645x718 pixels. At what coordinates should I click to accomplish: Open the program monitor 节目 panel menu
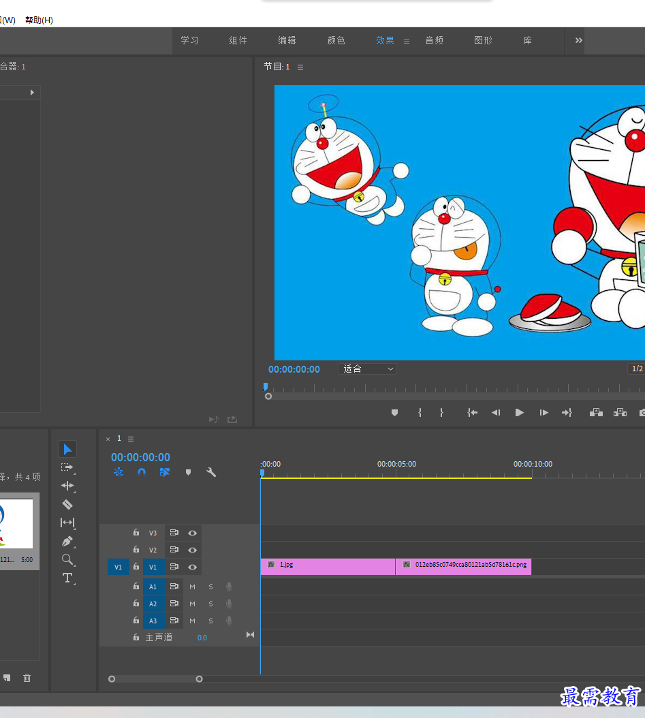pos(300,67)
